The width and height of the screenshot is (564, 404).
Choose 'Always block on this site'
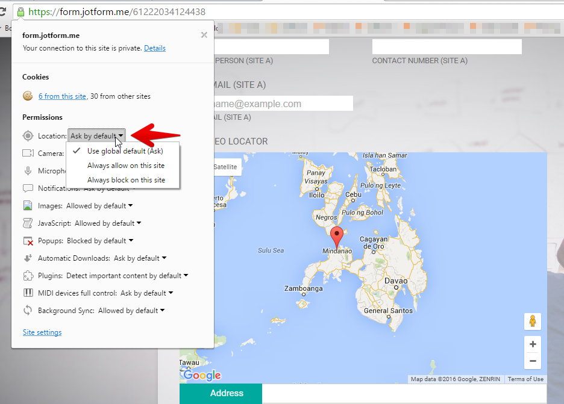pyautogui.click(x=126, y=180)
